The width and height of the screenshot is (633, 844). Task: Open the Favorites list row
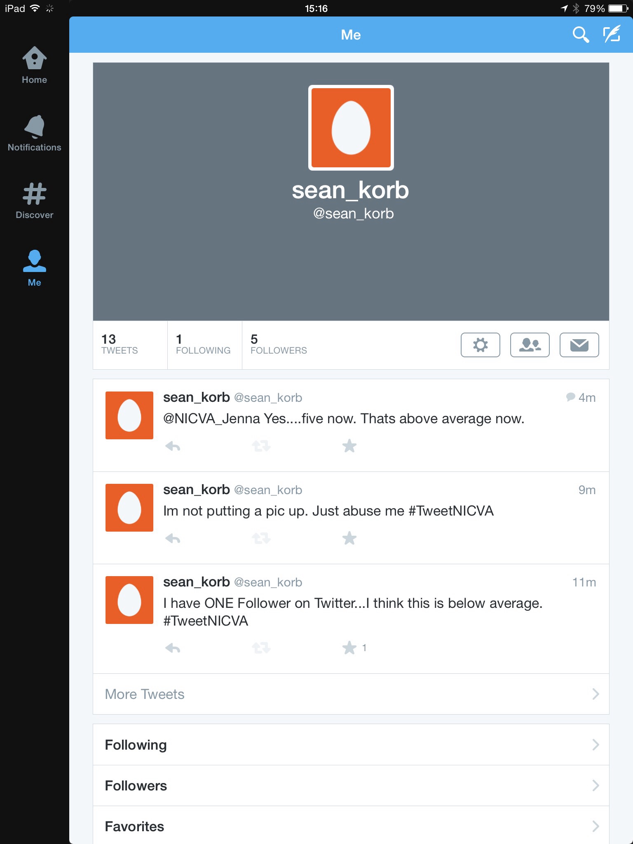click(x=351, y=826)
